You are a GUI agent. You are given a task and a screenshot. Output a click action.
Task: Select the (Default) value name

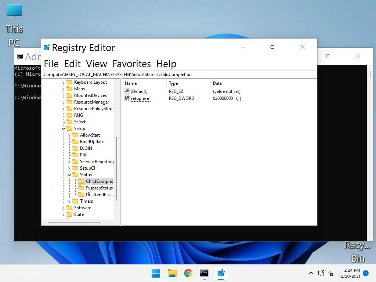[x=139, y=91]
